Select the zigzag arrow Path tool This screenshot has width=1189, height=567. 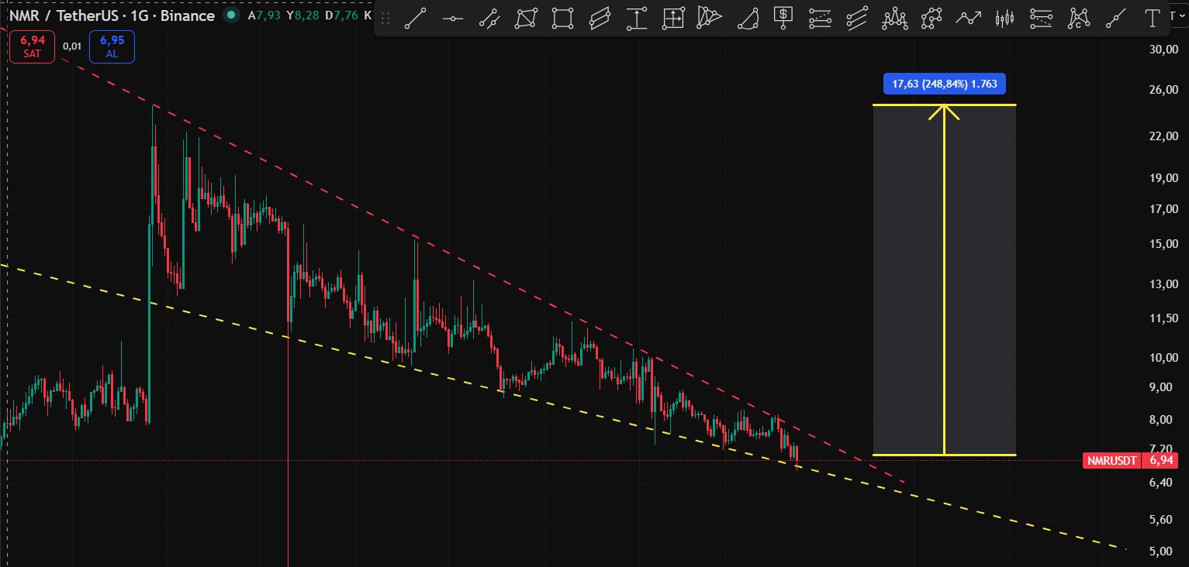coord(968,18)
